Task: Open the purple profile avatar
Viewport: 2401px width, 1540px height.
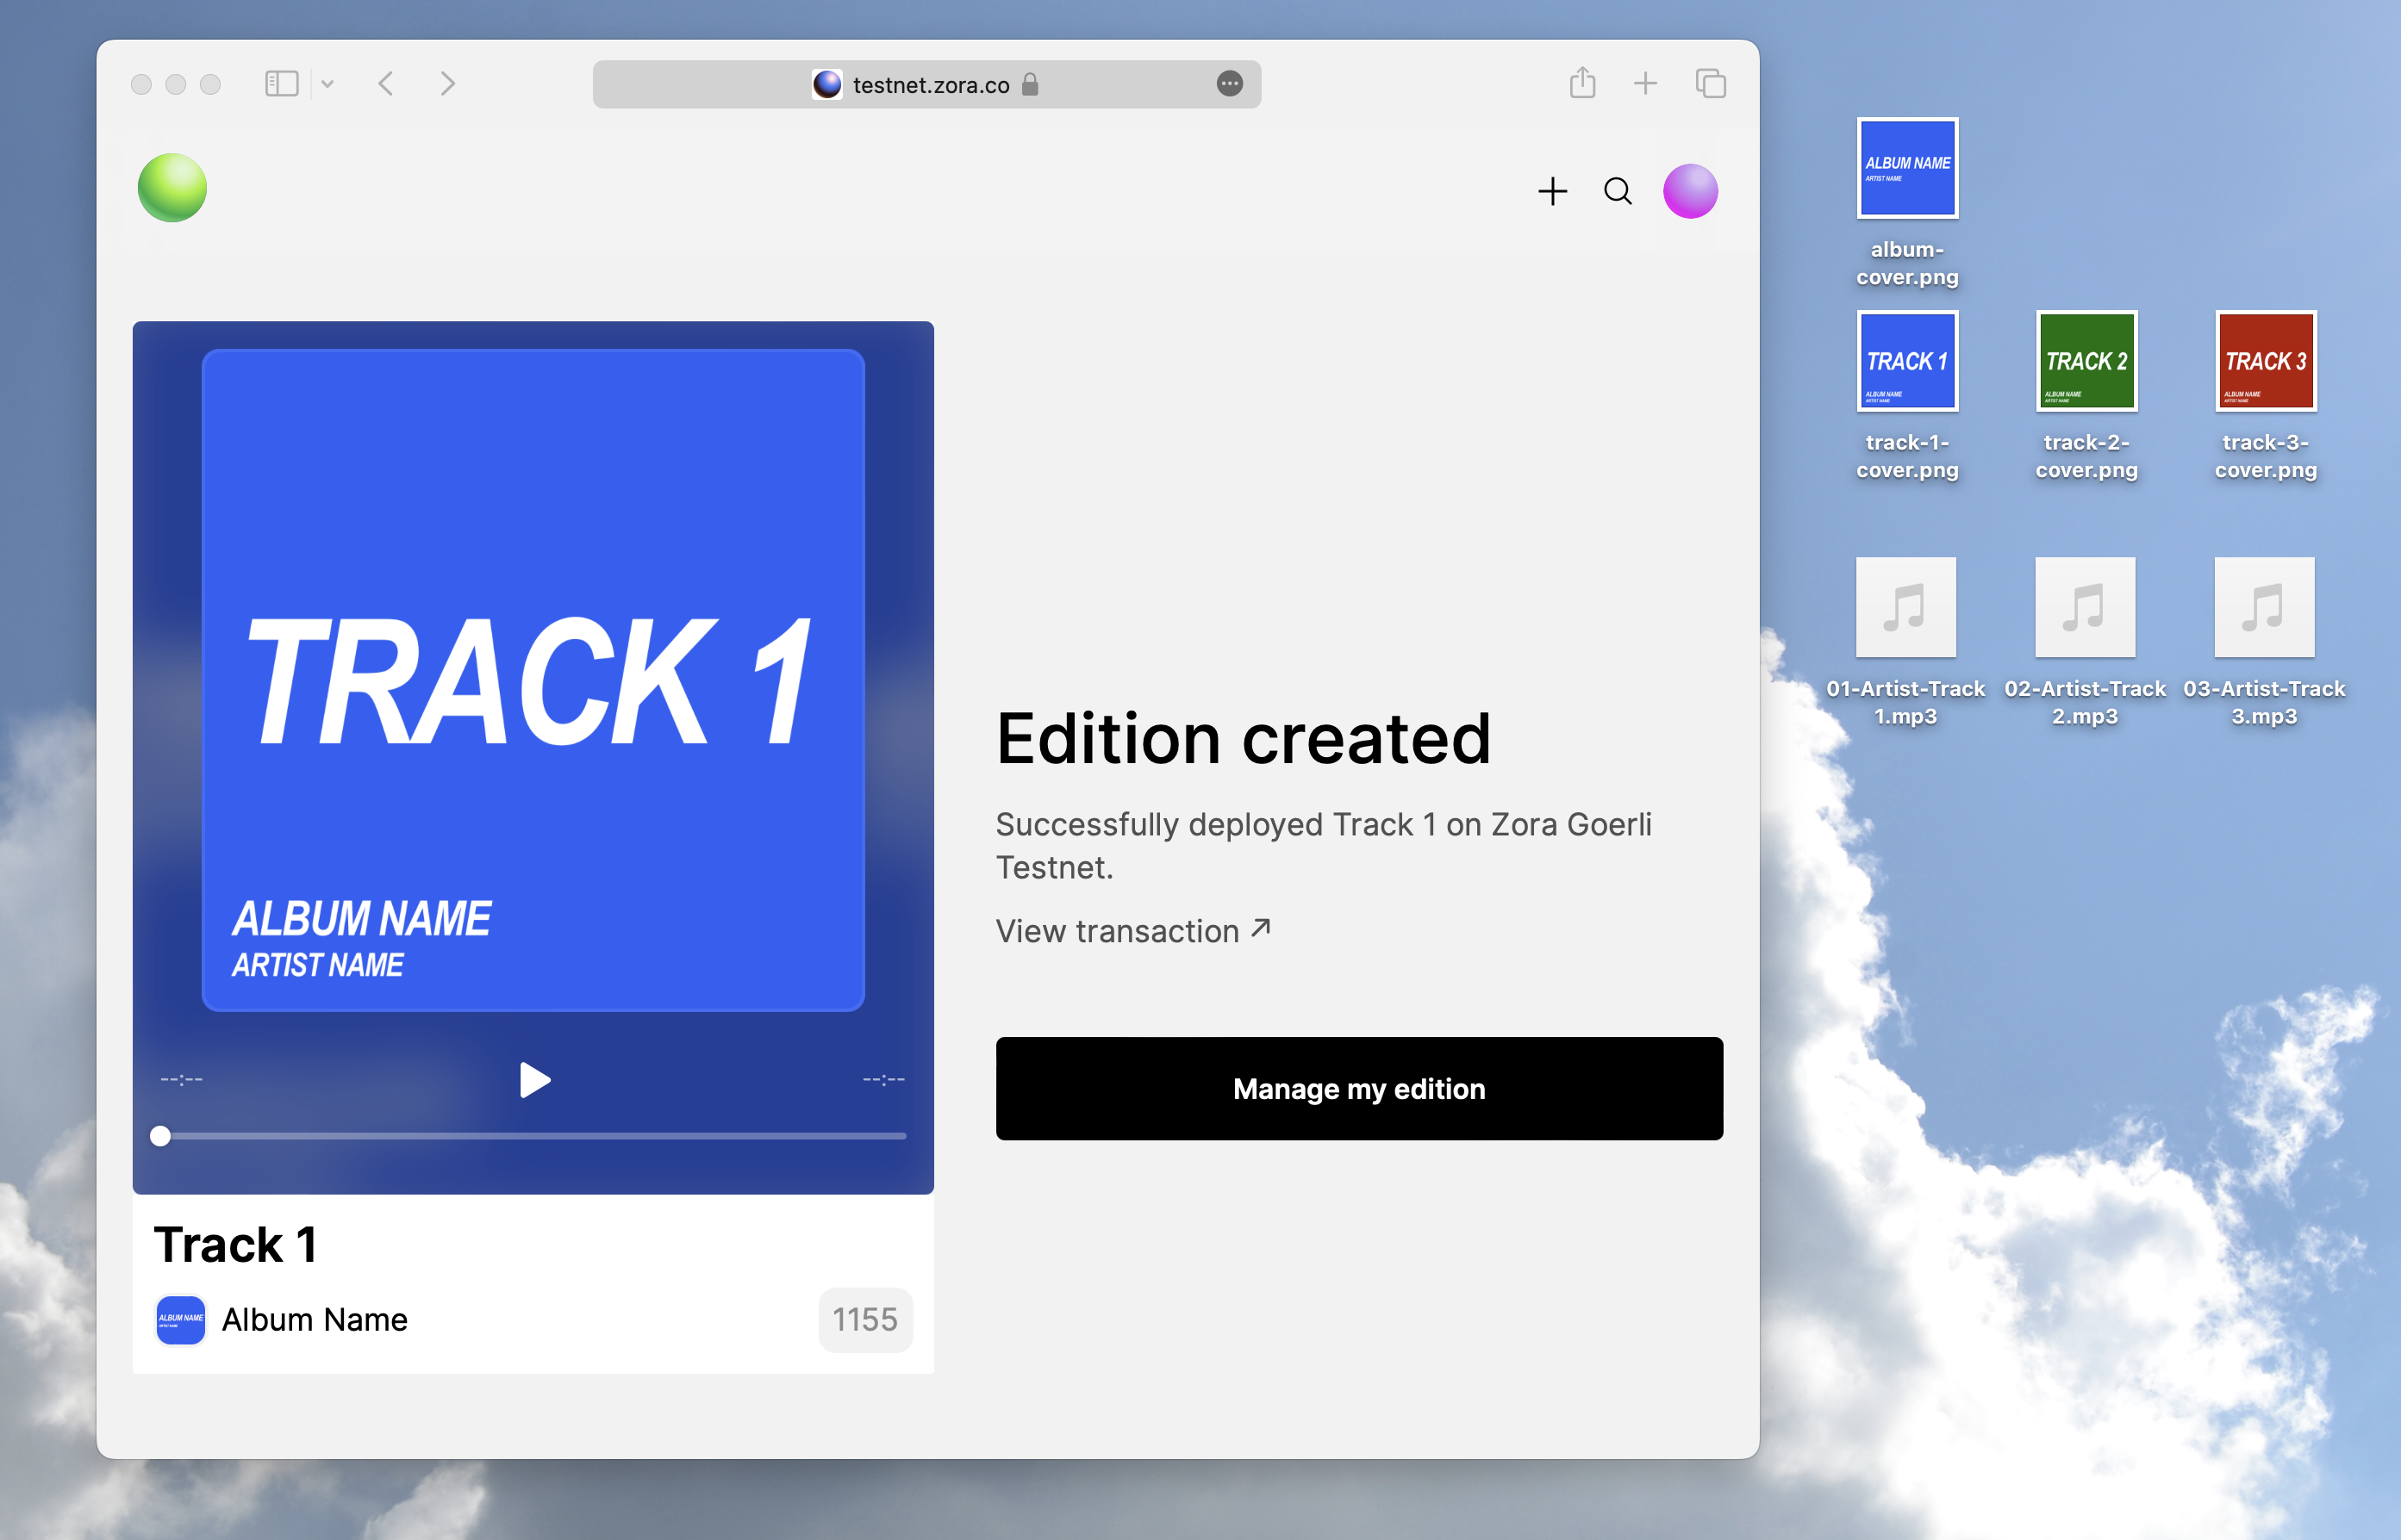Action: point(1690,191)
